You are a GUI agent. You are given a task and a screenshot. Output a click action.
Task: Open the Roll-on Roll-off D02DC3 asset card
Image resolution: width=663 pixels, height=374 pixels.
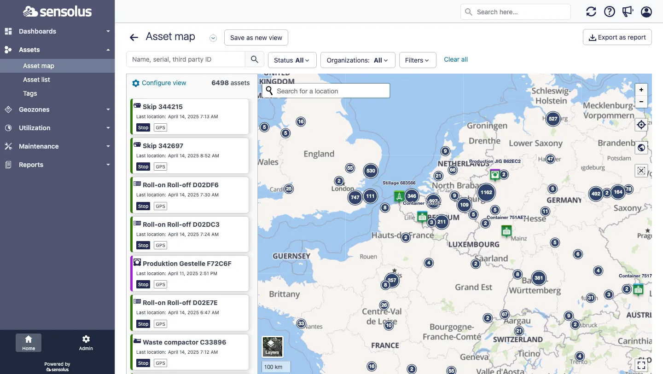[190, 235]
